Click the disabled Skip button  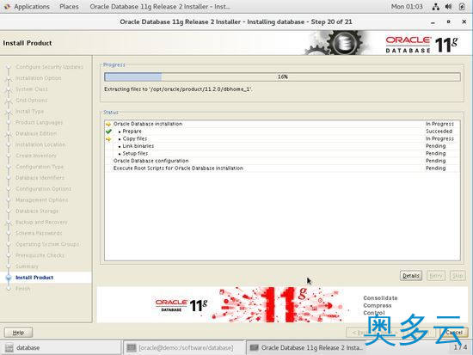(x=458, y=276)
